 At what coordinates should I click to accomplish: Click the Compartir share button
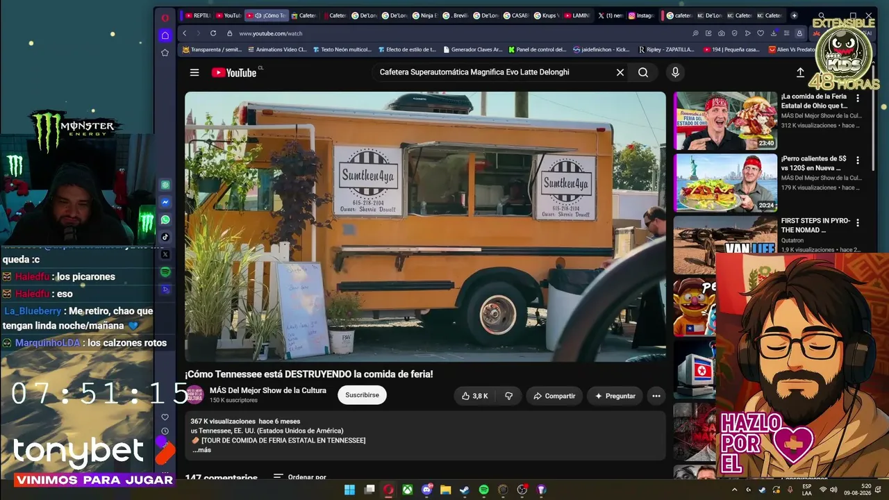[x=554, y=396]
